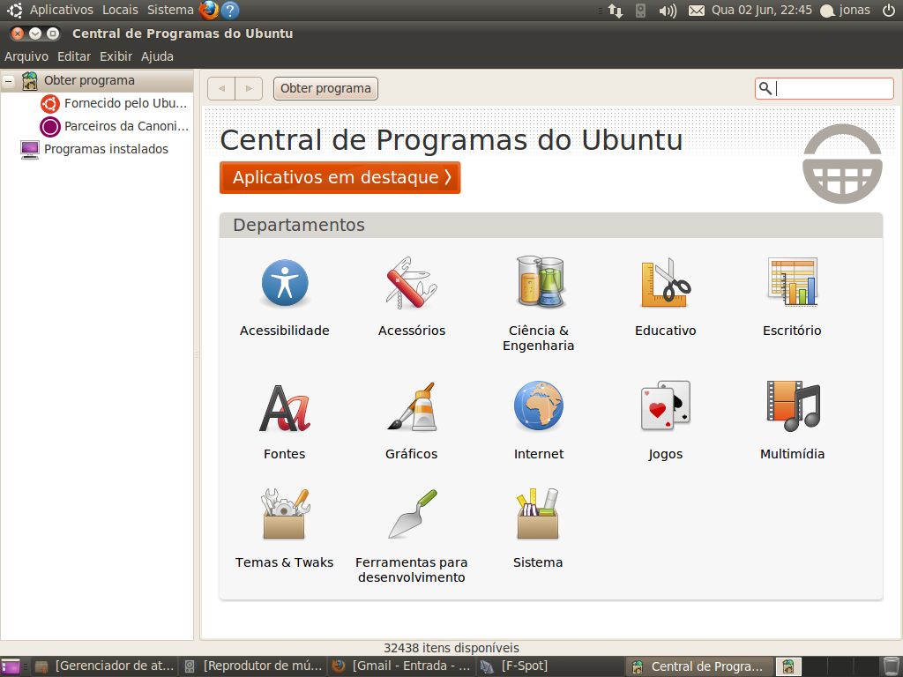Open the Acessibilidade department icon
This screenshot has height=677, width=903.
pos(285,283)
